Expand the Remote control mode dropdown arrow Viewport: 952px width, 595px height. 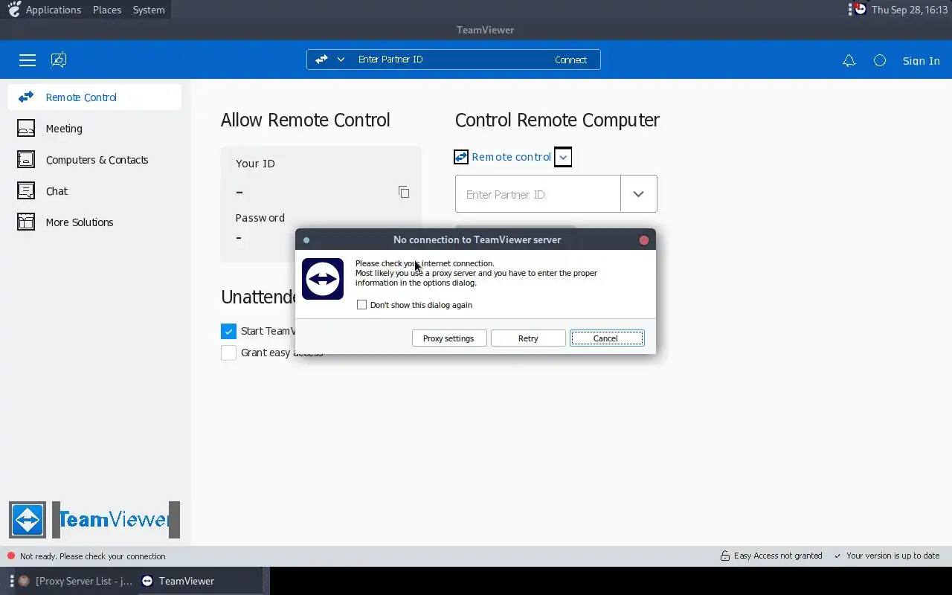click(x=563, y=157)
